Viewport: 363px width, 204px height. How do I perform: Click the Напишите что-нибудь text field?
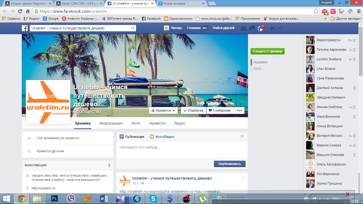coord(182,150)
